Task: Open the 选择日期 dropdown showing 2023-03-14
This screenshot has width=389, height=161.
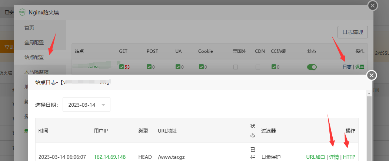Action: tap(86, 105)
